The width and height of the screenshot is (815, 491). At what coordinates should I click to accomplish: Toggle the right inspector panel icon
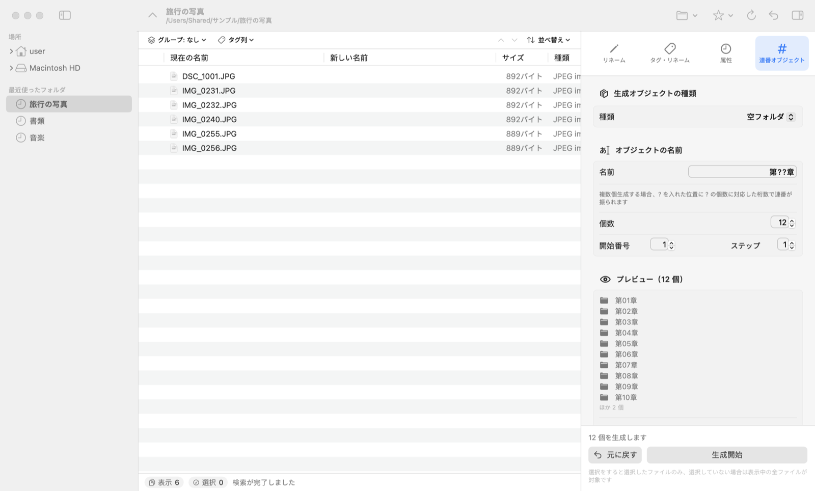(x=798, y=15)
